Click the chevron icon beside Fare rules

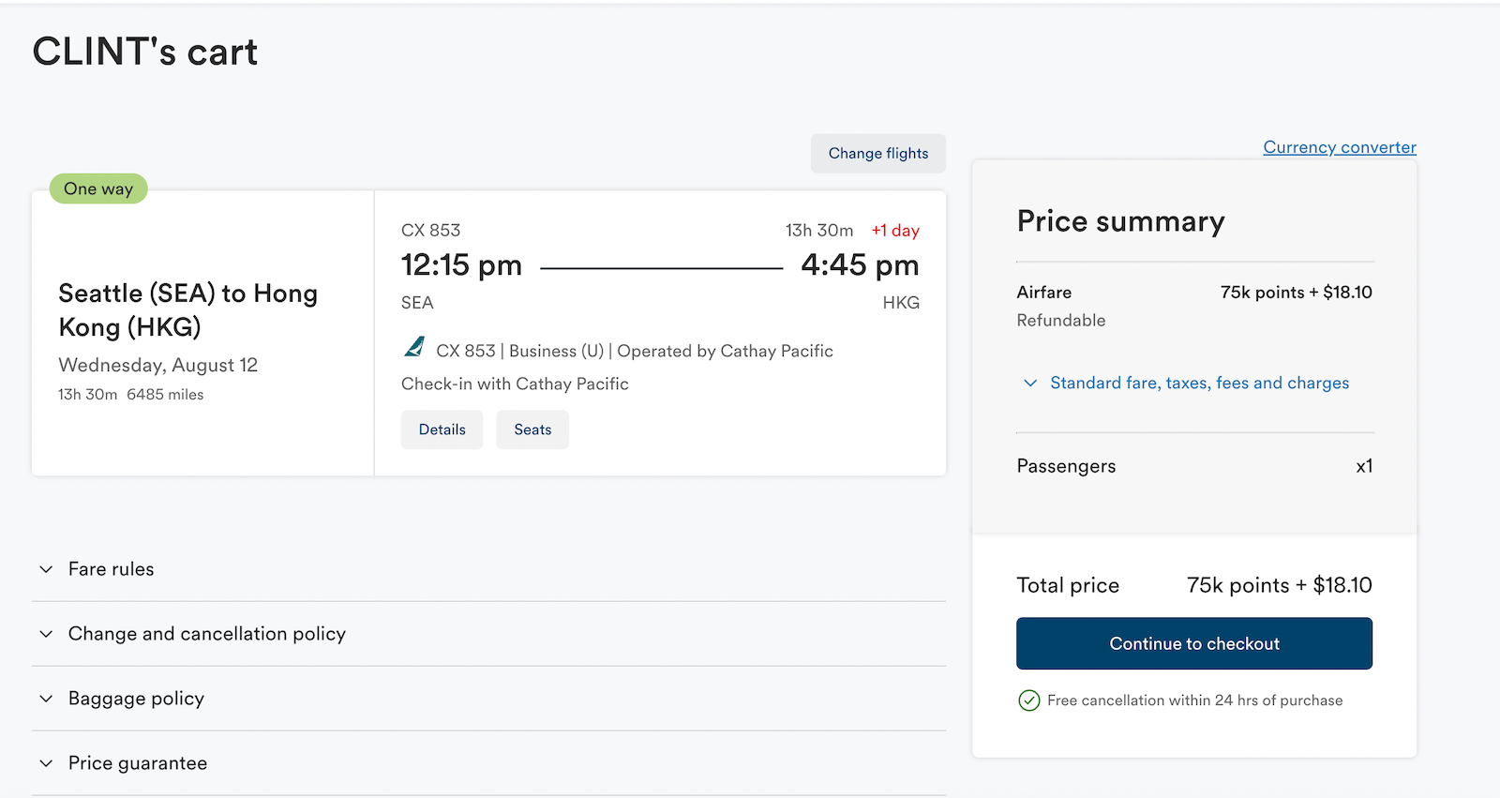pyautogui.click(x=46, y=569)
